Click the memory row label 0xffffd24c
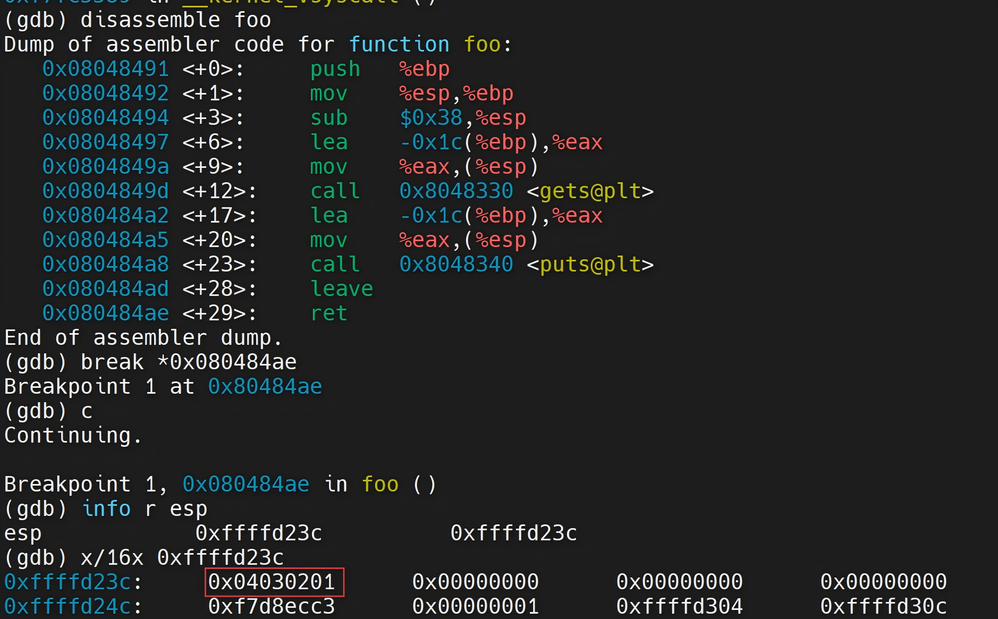Screen dimensions: 998x619 tap(67, 606)
